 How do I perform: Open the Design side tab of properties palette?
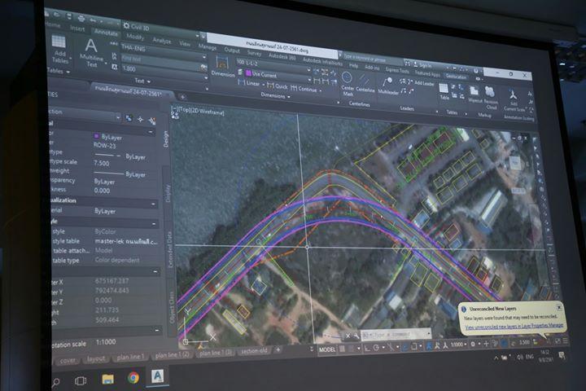click(167, 137)
